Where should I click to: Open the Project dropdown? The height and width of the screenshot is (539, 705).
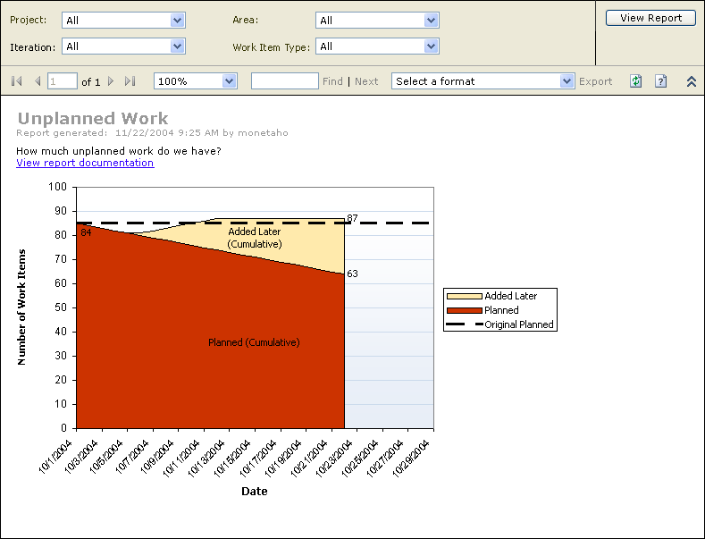[x=177, y=21]
